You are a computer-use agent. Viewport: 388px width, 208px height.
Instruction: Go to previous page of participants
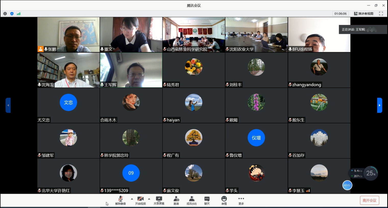[x=8, y=105]
